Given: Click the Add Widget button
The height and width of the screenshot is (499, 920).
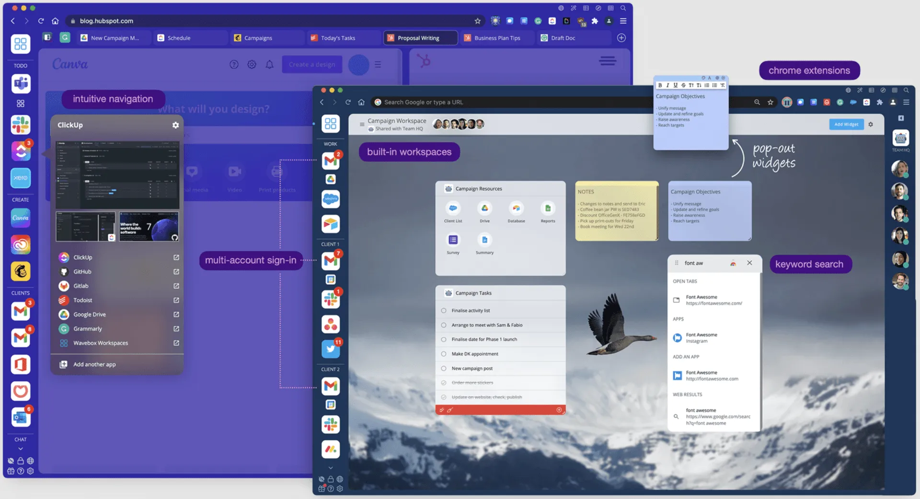Looking at the screenshot, I should pyautogui.click(x=846, y=124).
